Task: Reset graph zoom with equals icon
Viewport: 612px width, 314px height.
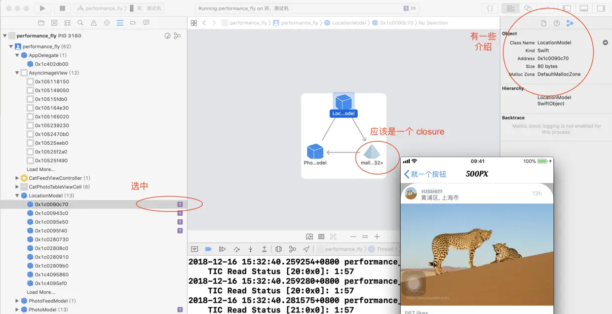Action: (365, 236)
